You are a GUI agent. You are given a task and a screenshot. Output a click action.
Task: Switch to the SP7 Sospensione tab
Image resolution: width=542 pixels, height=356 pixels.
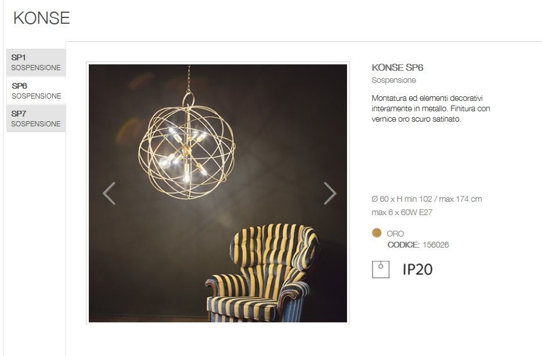(36, 118)
